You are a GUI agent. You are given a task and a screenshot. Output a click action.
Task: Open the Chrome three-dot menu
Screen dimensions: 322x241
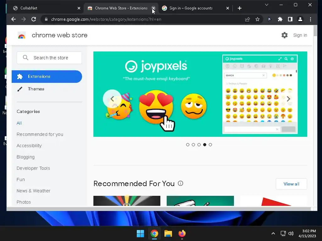click(x=310, y=19)
